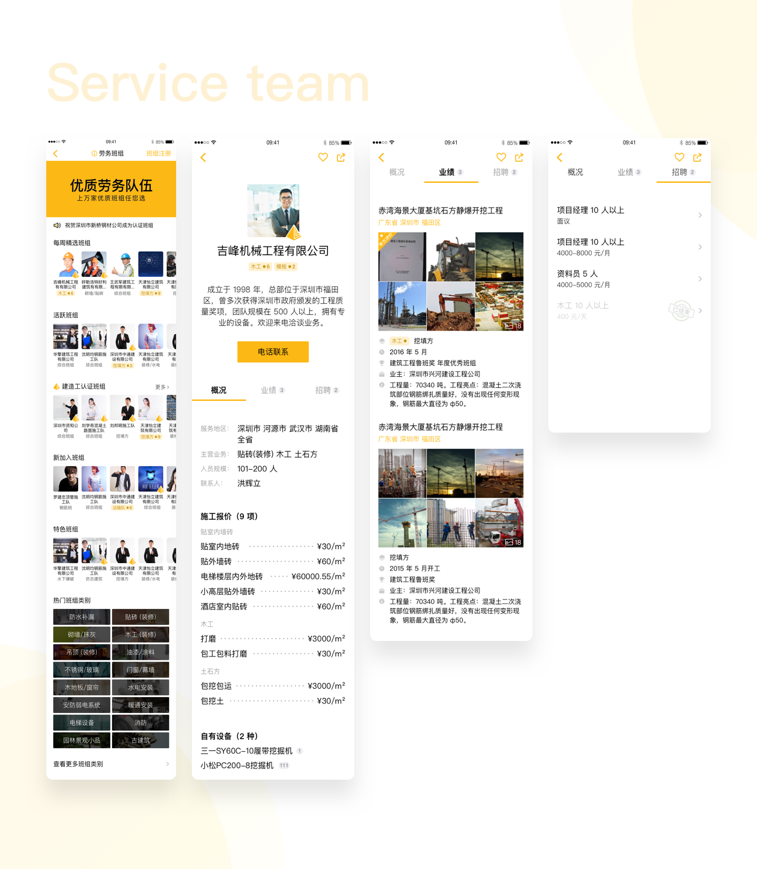Image resolution: width=757 pixels, height=869 pixels.
Task: Tap share icon above the company portrait photo
Action: coord(341,158)
